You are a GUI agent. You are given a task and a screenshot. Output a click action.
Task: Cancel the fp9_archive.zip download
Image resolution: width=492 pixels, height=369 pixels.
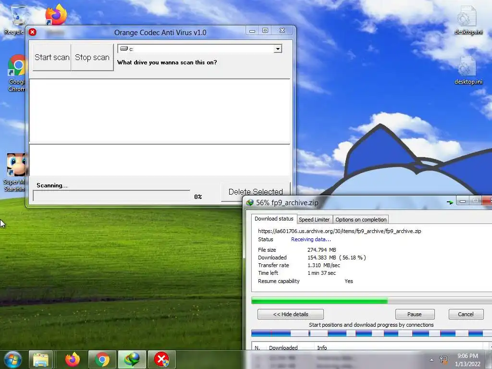[466, 314]
